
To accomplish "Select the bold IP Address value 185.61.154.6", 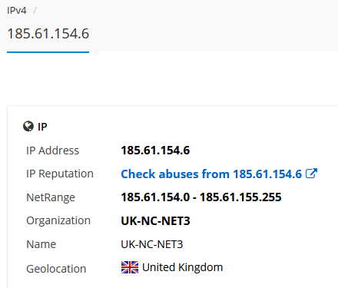I will tap(155, 151).
